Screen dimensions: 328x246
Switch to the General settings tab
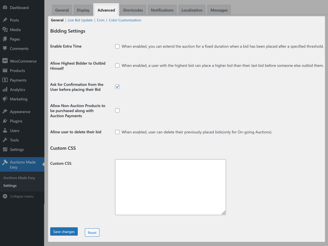pos(62,10)
